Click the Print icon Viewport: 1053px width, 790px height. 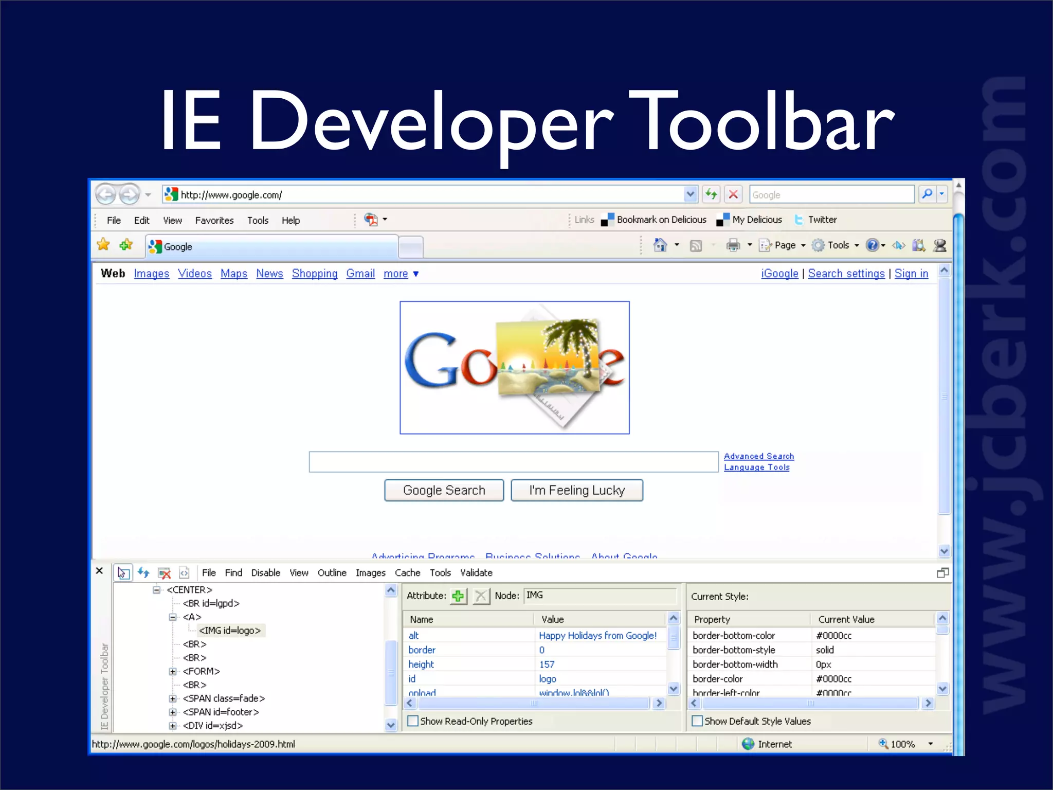(x=733, y=245)
